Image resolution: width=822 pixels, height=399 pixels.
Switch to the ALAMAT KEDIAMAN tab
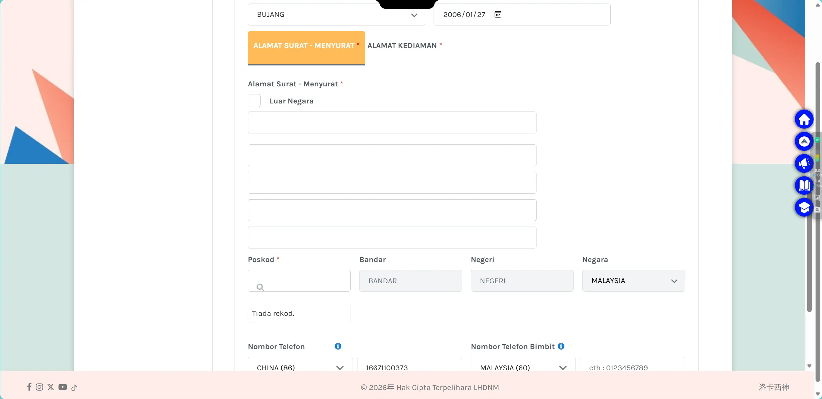tap(405, 46)
